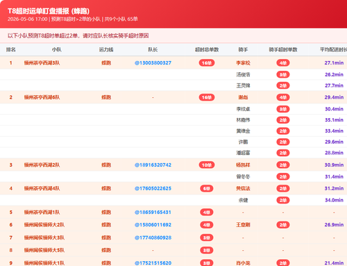Click the 队长 column header
The height and width of the screenshot is (266, 347).
tap(153, 49)
